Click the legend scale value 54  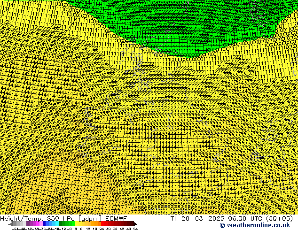(x=135, y=229)
